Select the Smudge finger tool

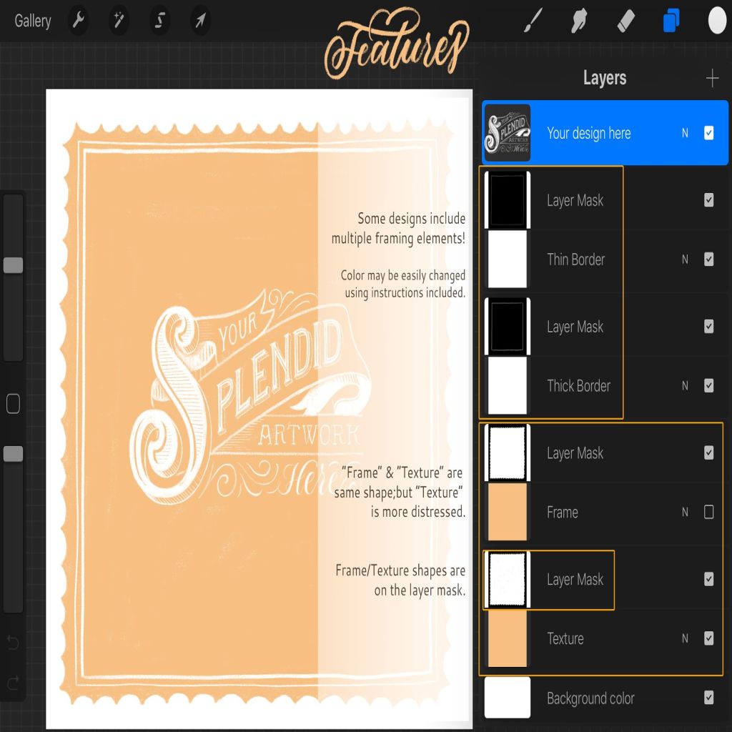(579, 21)
